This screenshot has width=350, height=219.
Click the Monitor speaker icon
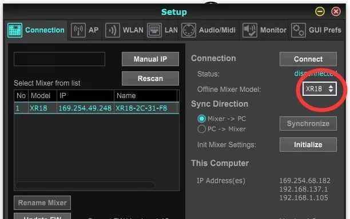pyautogui.click(x=250, y=30)
